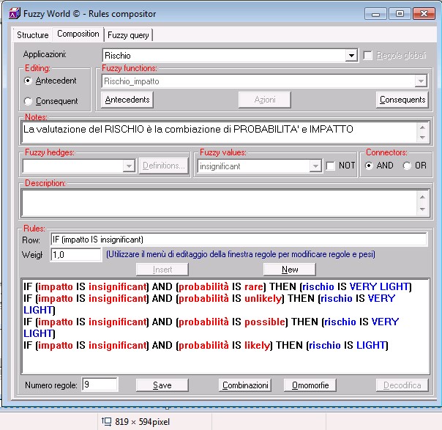
Task: Open the Fuzzy query tab
Action: 128,35
